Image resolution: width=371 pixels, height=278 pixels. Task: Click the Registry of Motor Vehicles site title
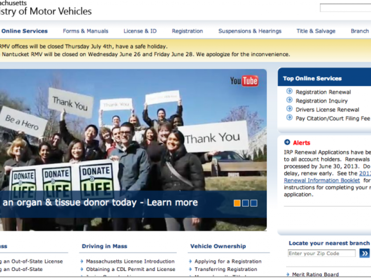[46, 11]
